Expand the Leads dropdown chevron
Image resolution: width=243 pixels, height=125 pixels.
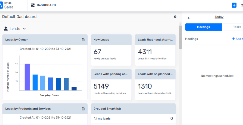(x=24, y=29)
